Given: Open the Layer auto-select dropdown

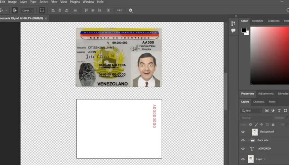Looking at the screenshot, I should 28,11.
